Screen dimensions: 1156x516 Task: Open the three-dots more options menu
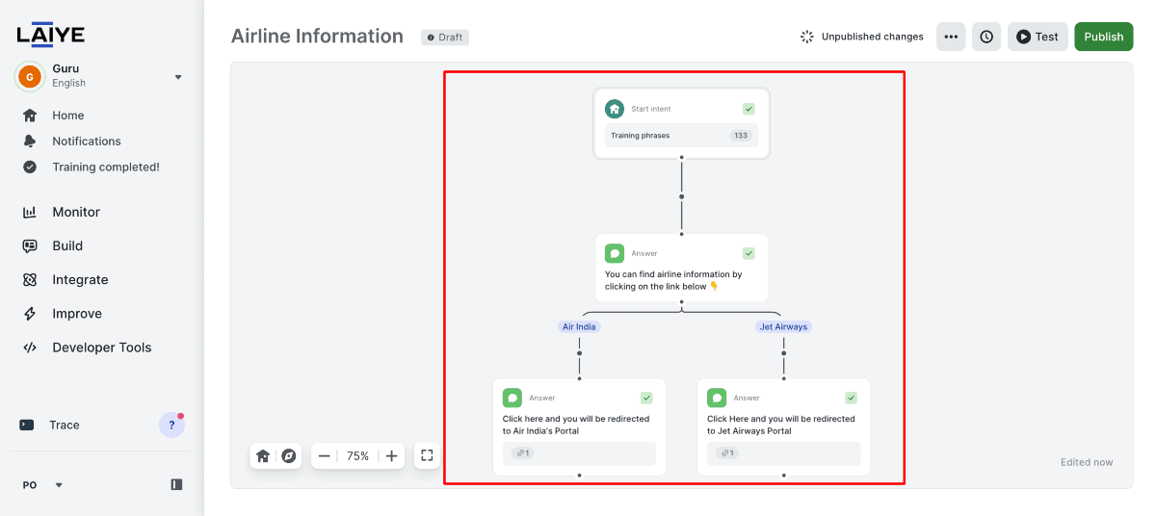951,37
